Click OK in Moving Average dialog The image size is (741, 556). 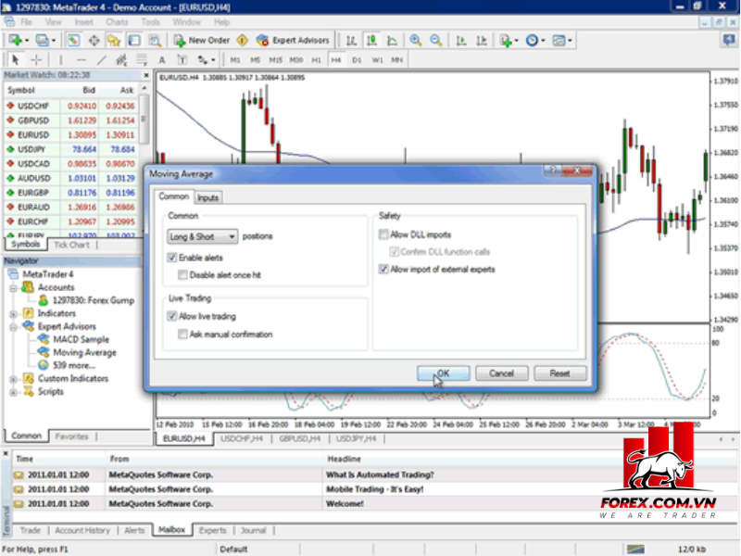(444, 373)
